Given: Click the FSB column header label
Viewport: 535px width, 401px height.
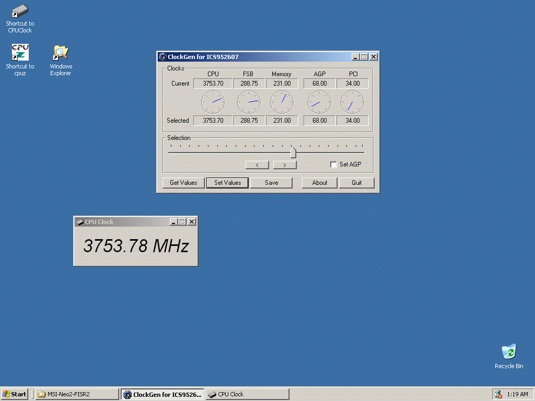Looking at the screenshot, I should click(x=248, y=74).
